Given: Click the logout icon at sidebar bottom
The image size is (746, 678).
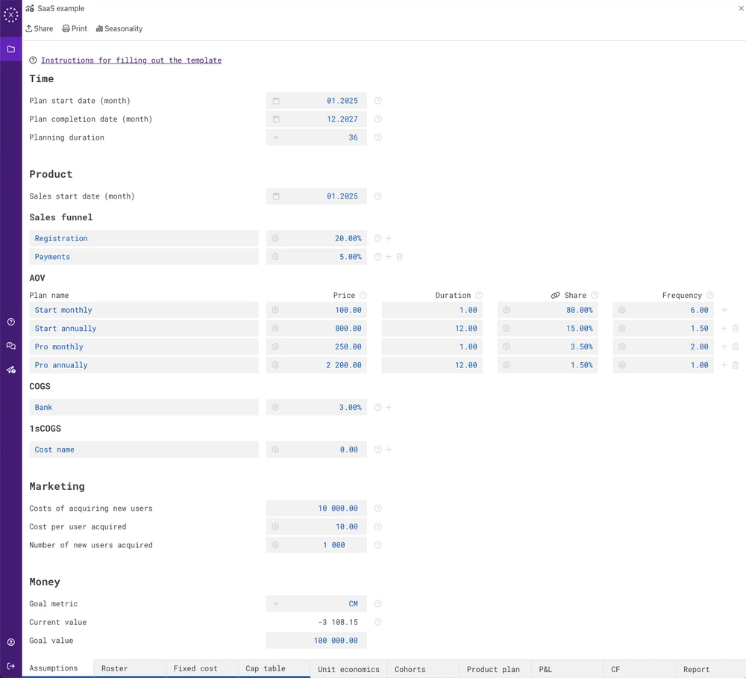Looking at the screenshot, I should point(10,666).
